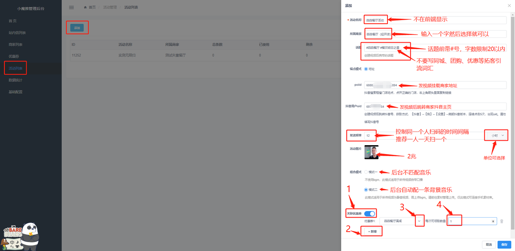Screen dimensions: 515x251
Task: Click the 活动图片 uploaded thumbnail
Action: 371,152
